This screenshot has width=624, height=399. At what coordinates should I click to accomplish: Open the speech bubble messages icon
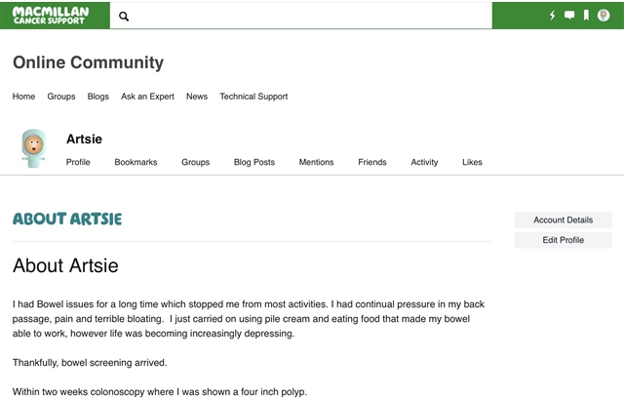(x=569, y=16)
